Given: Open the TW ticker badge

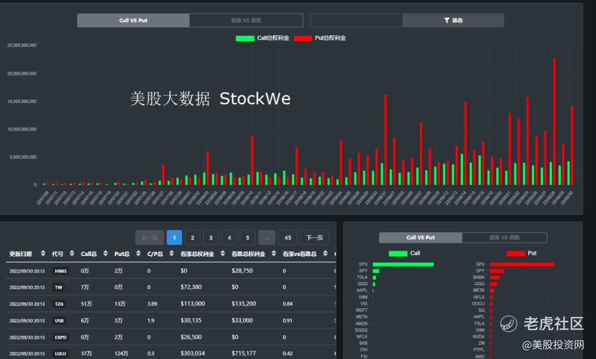Looking at the screenshot, I should (58, 287).
